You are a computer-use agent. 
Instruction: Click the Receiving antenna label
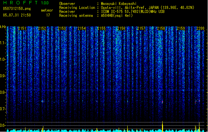coord(76,16)
